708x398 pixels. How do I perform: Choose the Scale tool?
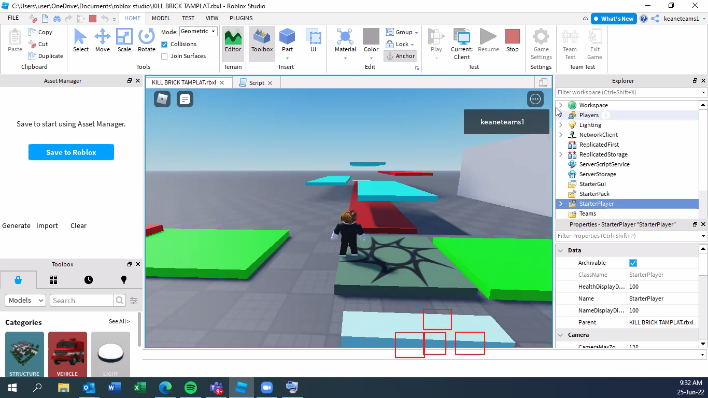[124, 40]
